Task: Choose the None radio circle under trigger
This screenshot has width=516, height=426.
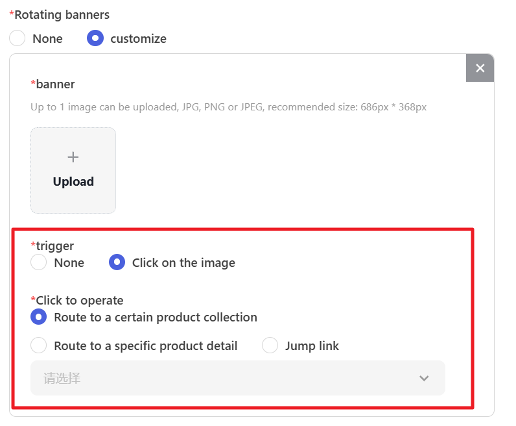Action: (x=39, y=262)
